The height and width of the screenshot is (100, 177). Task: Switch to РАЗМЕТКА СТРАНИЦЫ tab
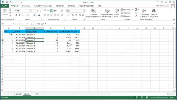(43, 6)
